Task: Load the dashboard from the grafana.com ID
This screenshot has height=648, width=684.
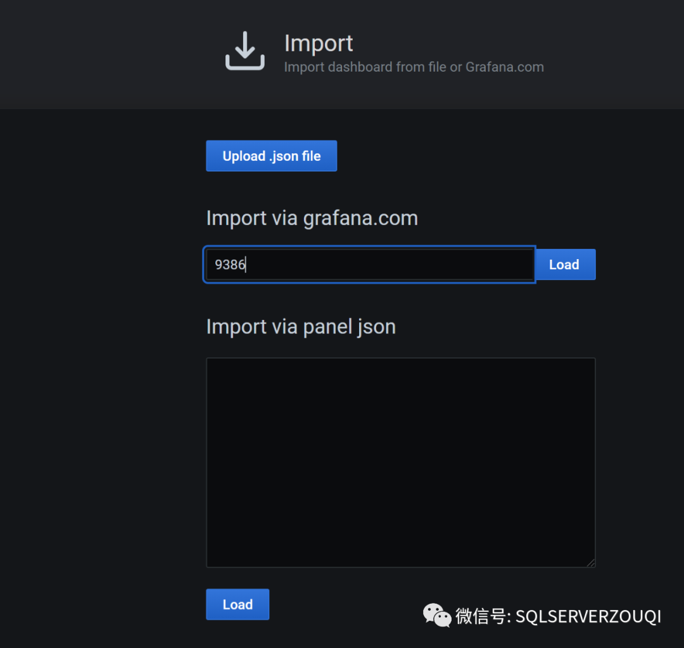Action: pyautogui.click(x=566, y=264)
